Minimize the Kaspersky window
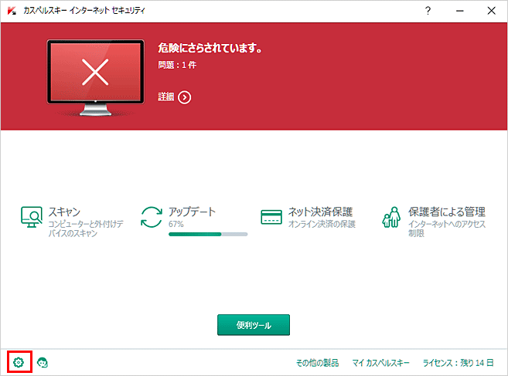Screen dimensions: 508x376 [460, 11]
